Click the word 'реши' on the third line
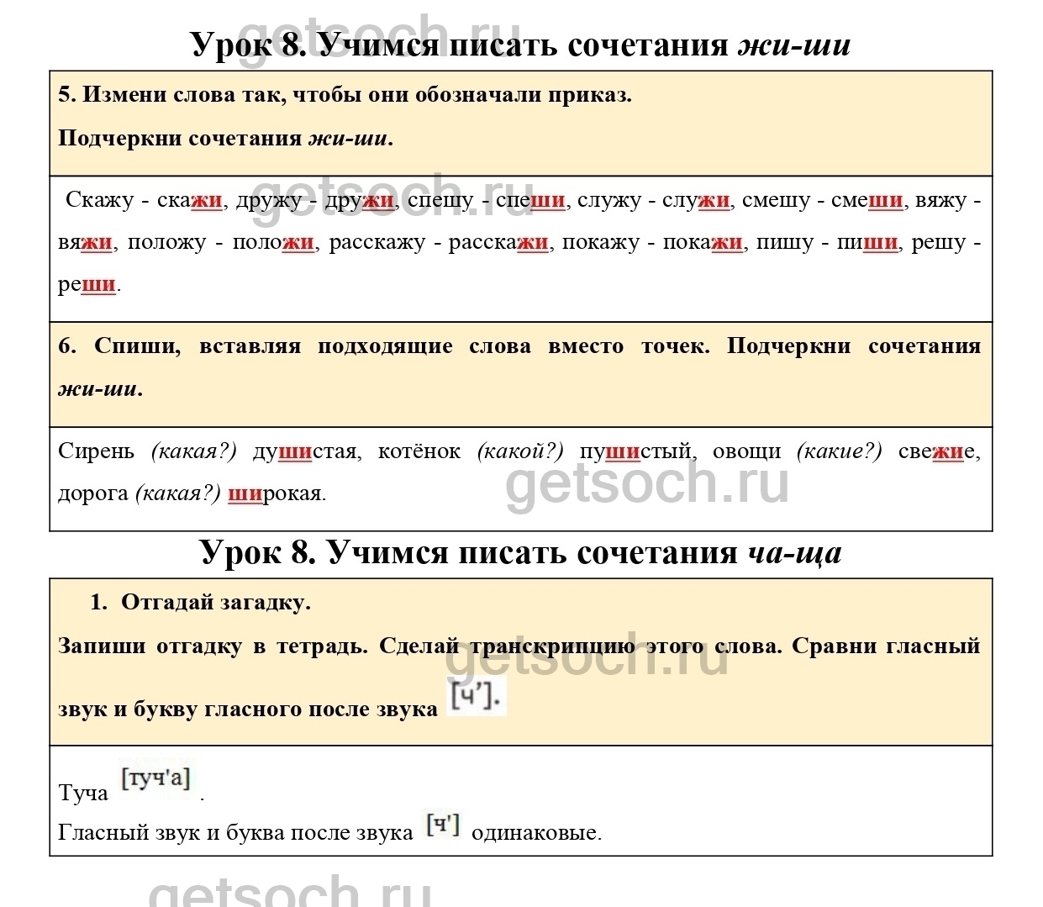The width and height of the screenshot is (1043, 907). point(87,284)
